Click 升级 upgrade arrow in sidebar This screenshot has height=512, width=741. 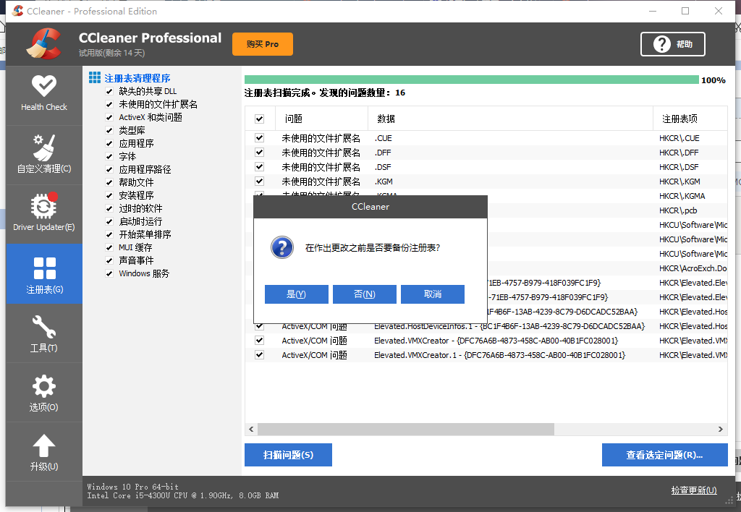[x=44, y=452]
